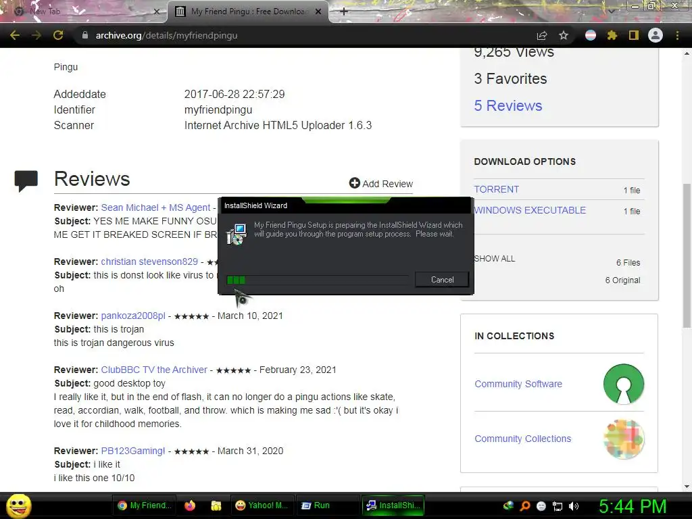The height and width of the screenshot is (519, 692).
Task: Open the Community Collections link
Action: tap(522, 439)
